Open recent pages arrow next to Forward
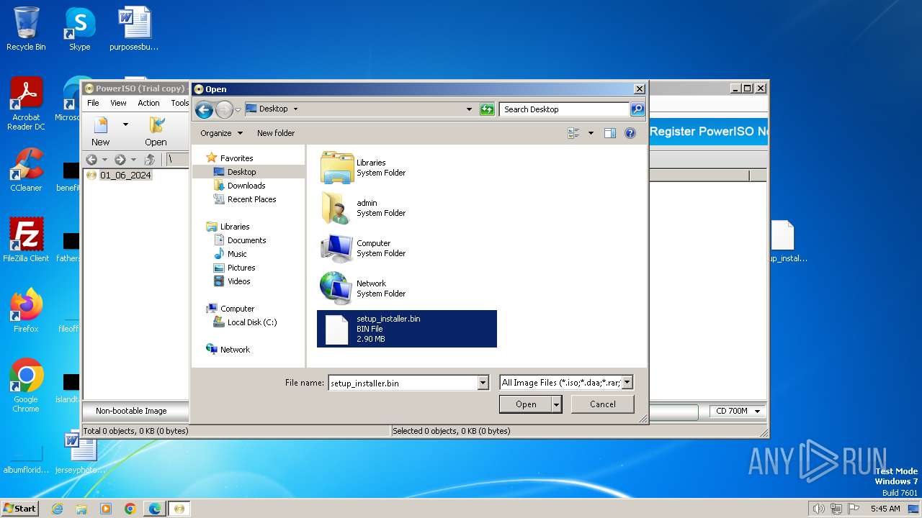This screenshot has width=922, height=518. pos(238,109)
